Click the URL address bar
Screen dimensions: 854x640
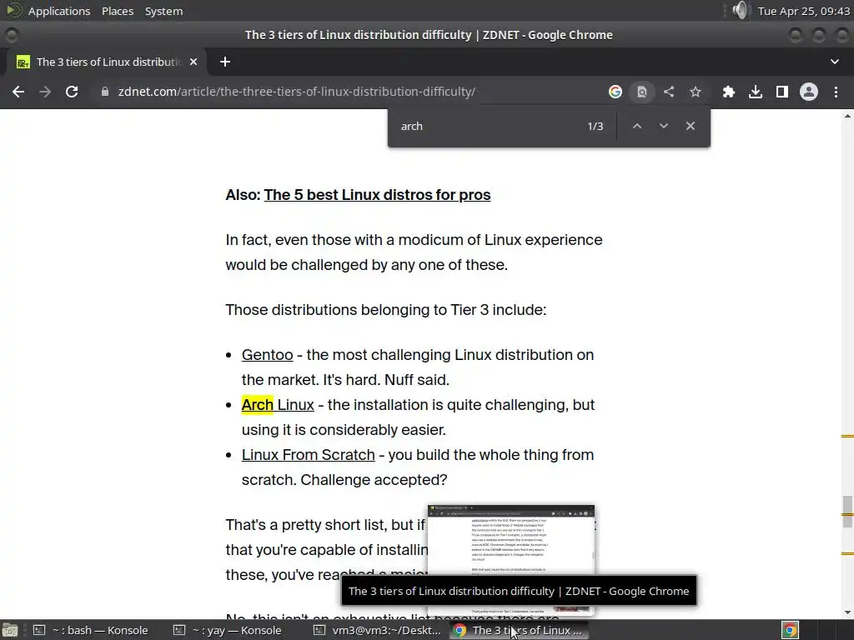coord(349,92)
